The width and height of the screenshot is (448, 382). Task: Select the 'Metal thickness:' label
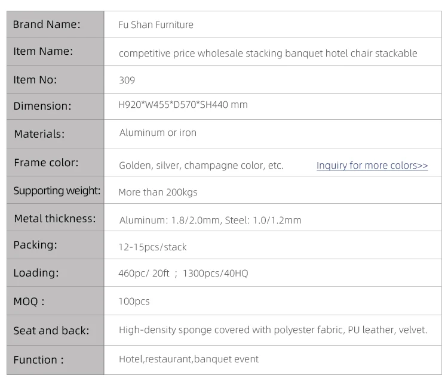[55, 219]
